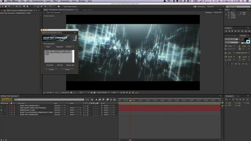The width and height of the screenshot is (251, 141).
Task: Open the Animation menu
Action: point(65,1)
